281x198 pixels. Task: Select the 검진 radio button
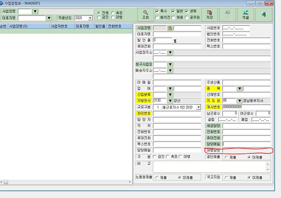tap(99, 17)
